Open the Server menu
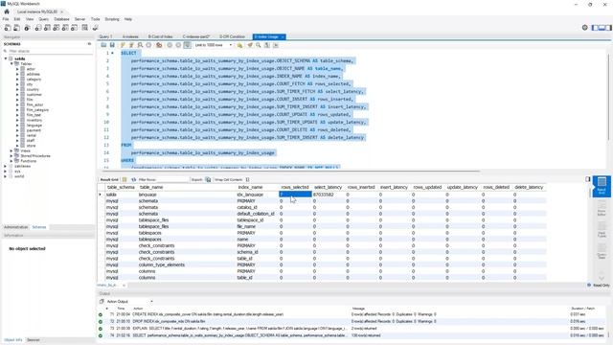613x345 pixels. (x=79, y=19)
